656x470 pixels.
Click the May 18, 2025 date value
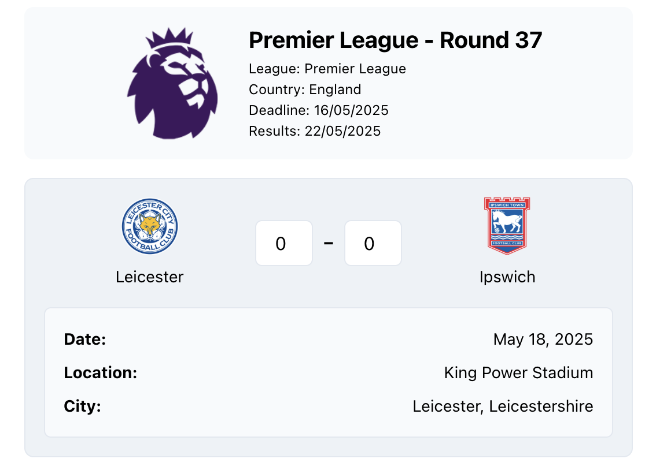[x=543, y=340]
